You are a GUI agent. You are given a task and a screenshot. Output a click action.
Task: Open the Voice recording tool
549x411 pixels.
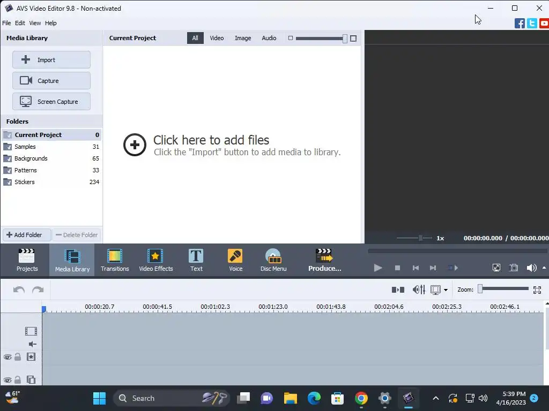pyautogui.click(x=236, y=260)
